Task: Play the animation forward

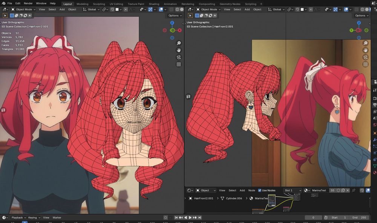Action: click(190, 217)
